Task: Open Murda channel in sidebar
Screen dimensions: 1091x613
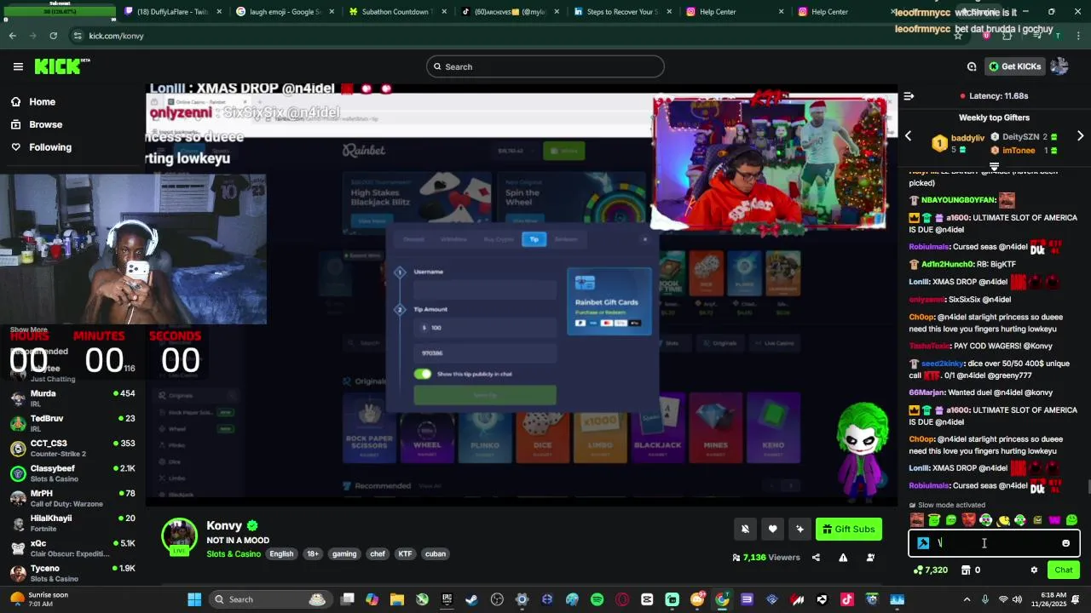Action: [72, 398]
